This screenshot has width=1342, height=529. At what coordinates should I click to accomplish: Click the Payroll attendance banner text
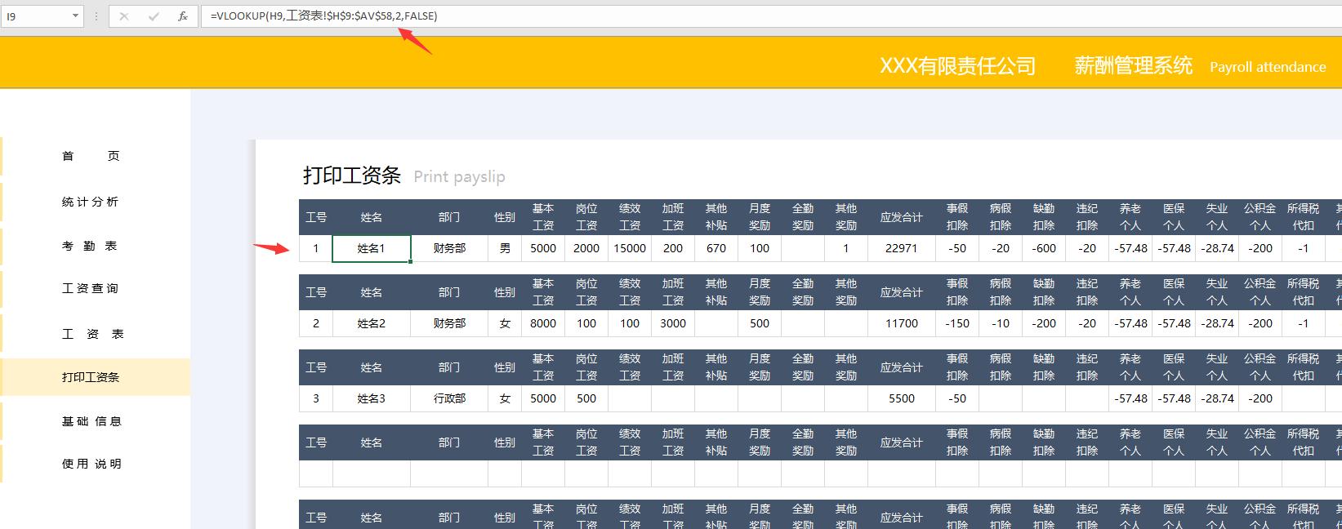pos(1268,67)
